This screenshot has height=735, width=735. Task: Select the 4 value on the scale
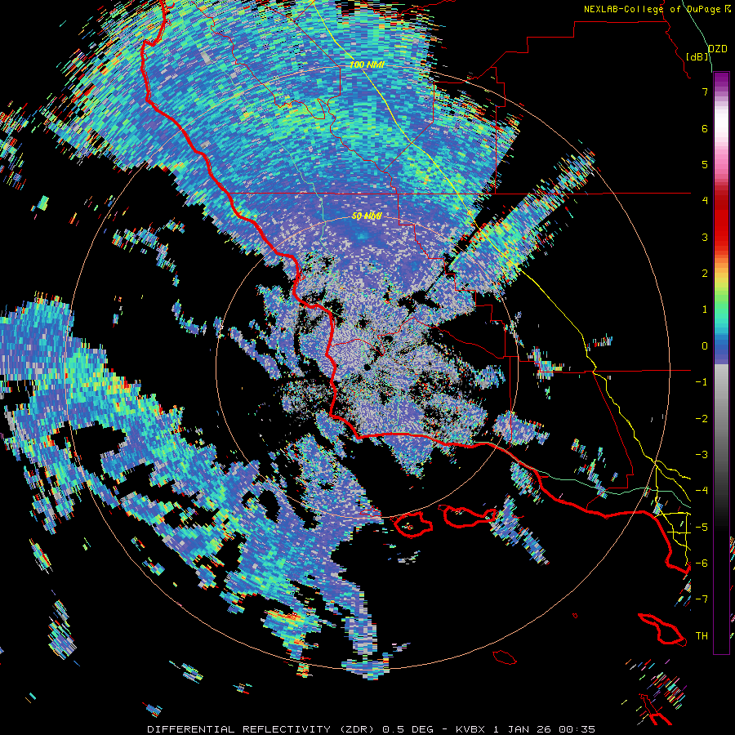(x=705, y=201)
